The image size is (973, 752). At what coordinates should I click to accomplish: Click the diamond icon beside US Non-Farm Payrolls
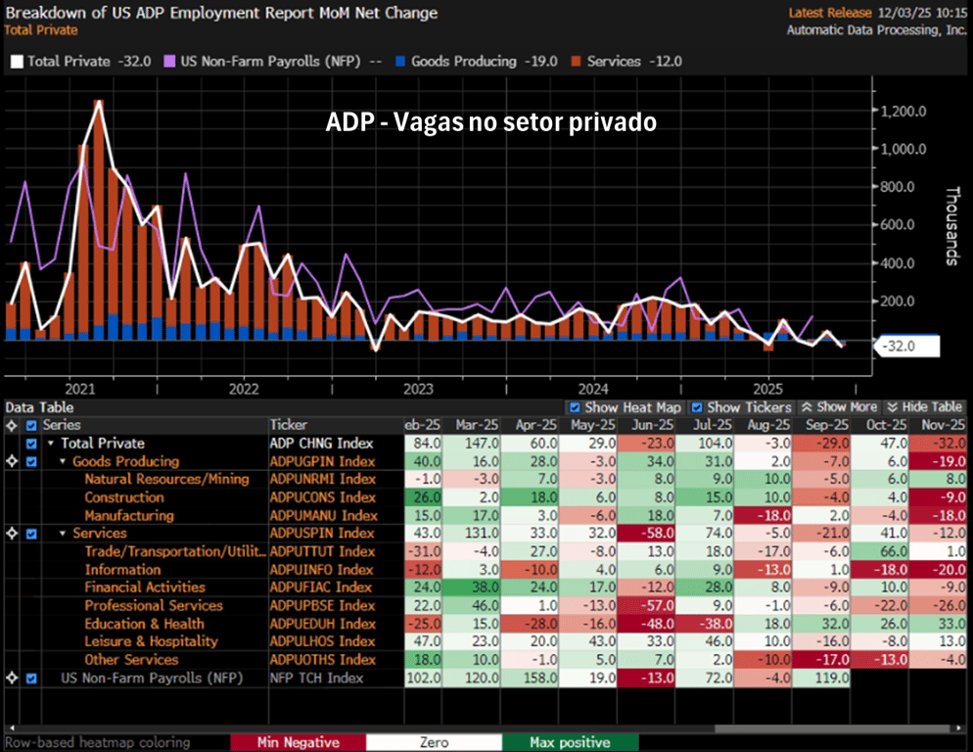point(12,678)
